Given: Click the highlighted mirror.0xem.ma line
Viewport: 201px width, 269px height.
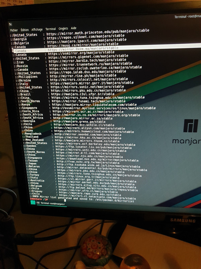Looking at the screenshot, I should 107,48.
